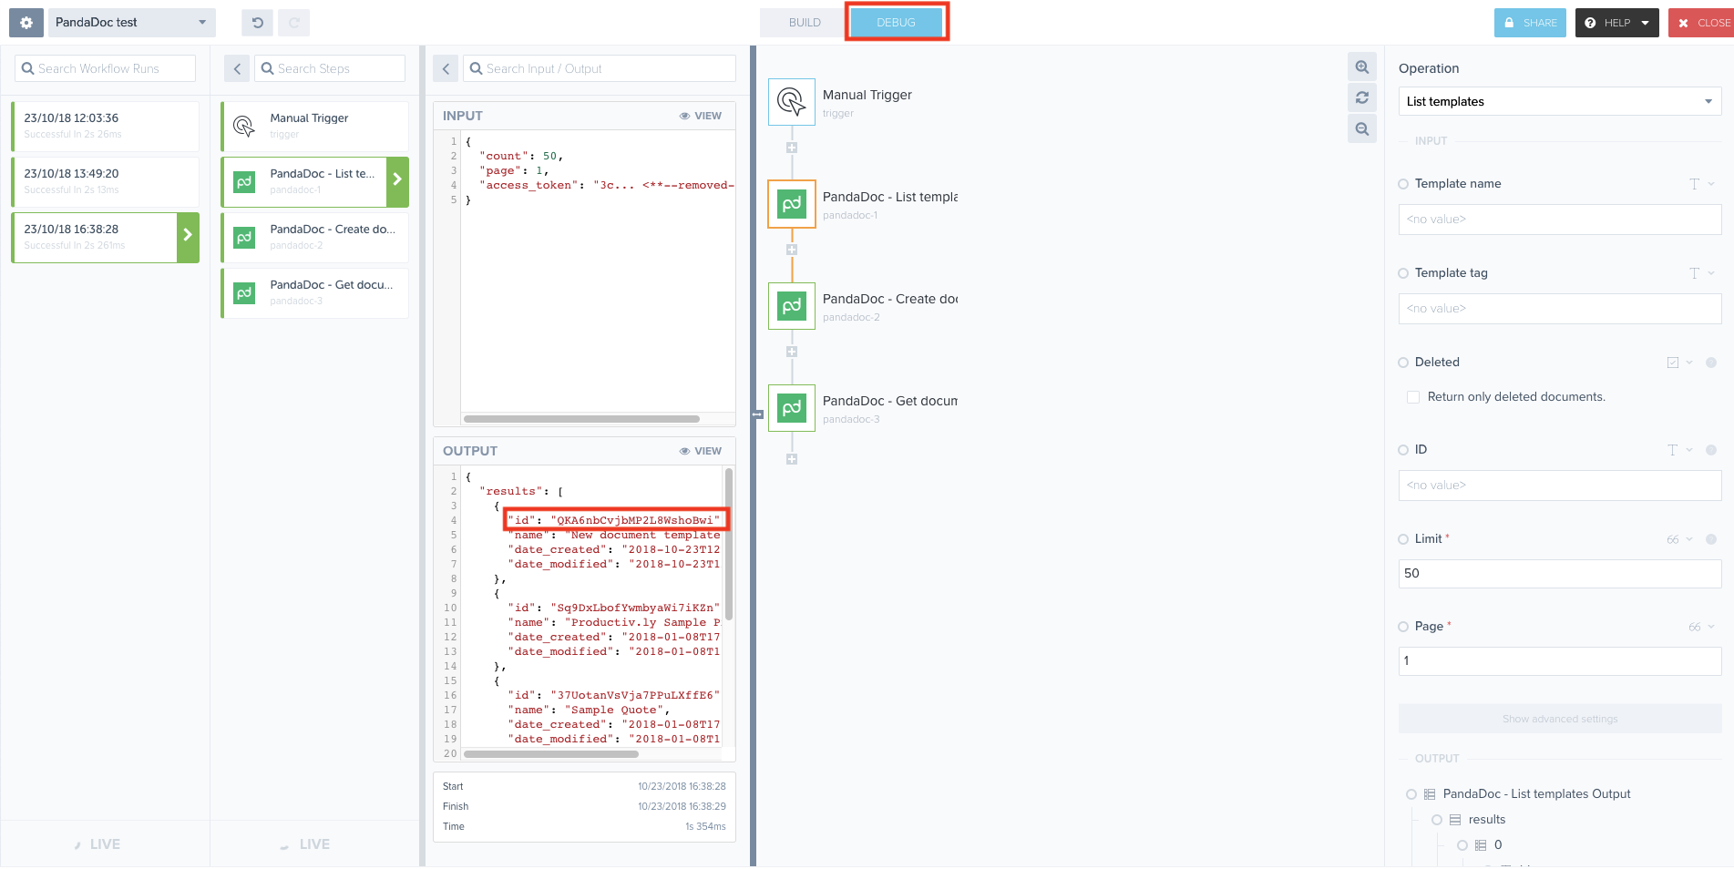Image resolution: width=1734 pixels, height=869 pixels.
Task: Zoom out of the workflow canvas
Action: click(x=1361, y=128)
